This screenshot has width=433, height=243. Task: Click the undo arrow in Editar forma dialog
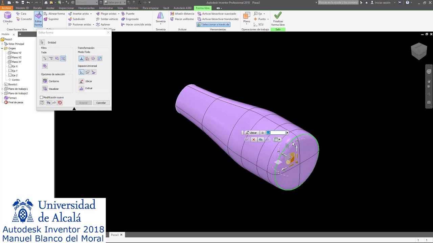tap(48, 103)
